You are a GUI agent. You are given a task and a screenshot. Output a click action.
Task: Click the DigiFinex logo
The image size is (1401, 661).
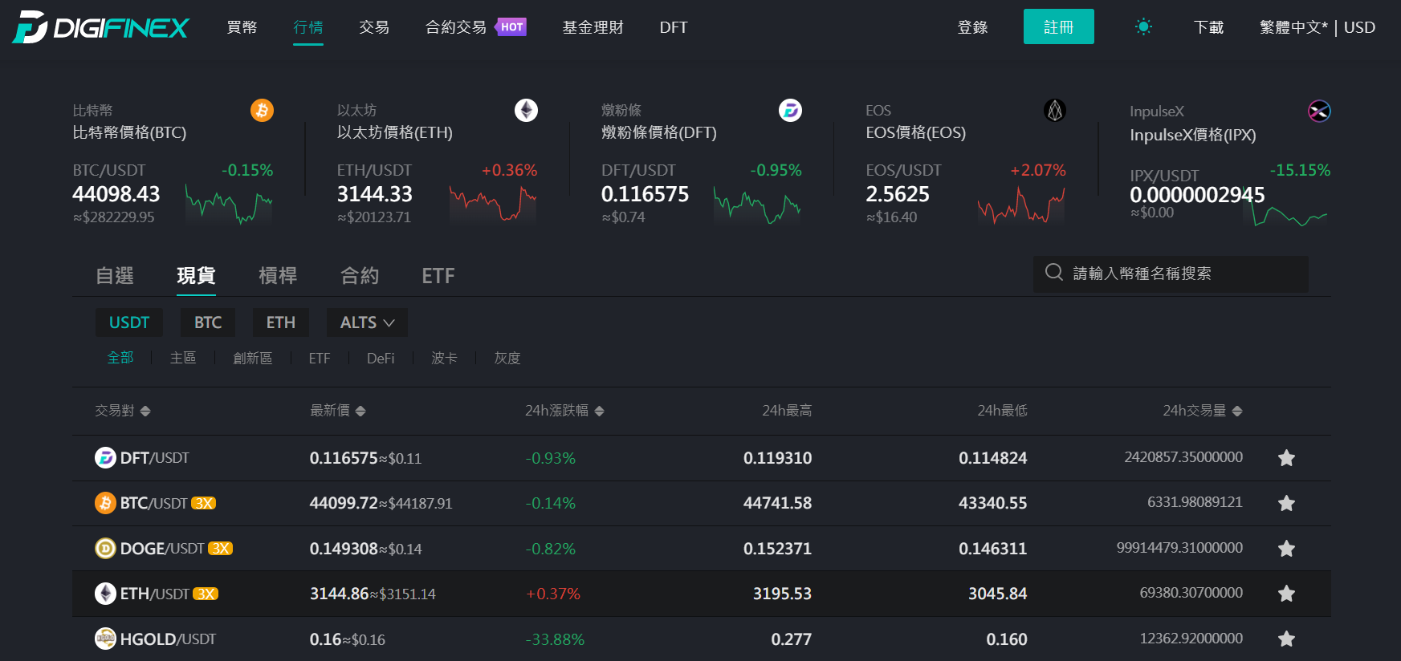pyautogui.click(x=100, y=27)
